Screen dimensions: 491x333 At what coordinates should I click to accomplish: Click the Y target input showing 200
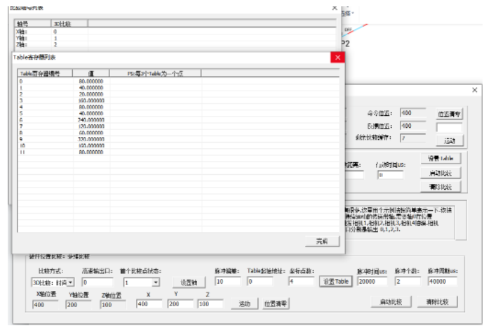point(180,303)
